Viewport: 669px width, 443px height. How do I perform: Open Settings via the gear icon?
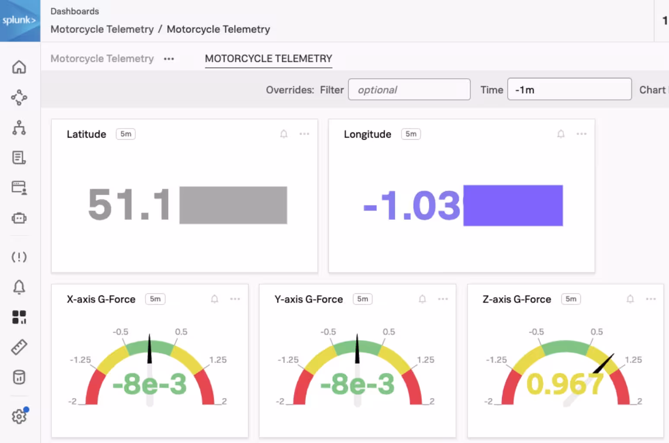[19, 416]
